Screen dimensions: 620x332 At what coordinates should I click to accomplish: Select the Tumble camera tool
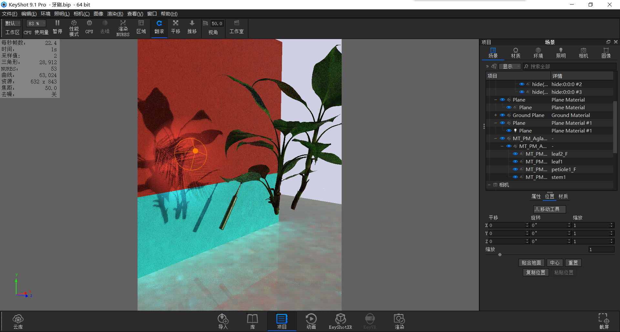tap(159, 27)
